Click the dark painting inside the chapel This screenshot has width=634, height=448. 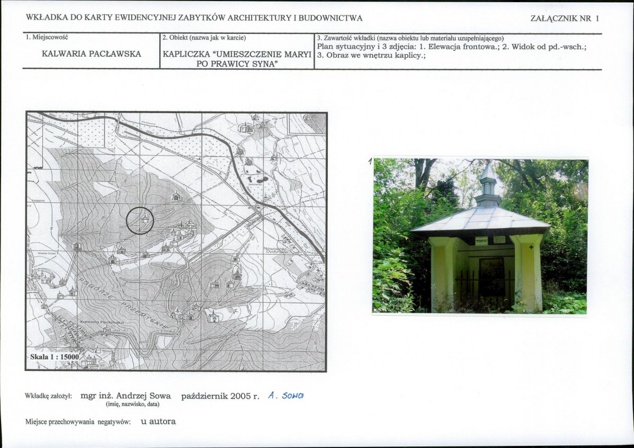491,276
